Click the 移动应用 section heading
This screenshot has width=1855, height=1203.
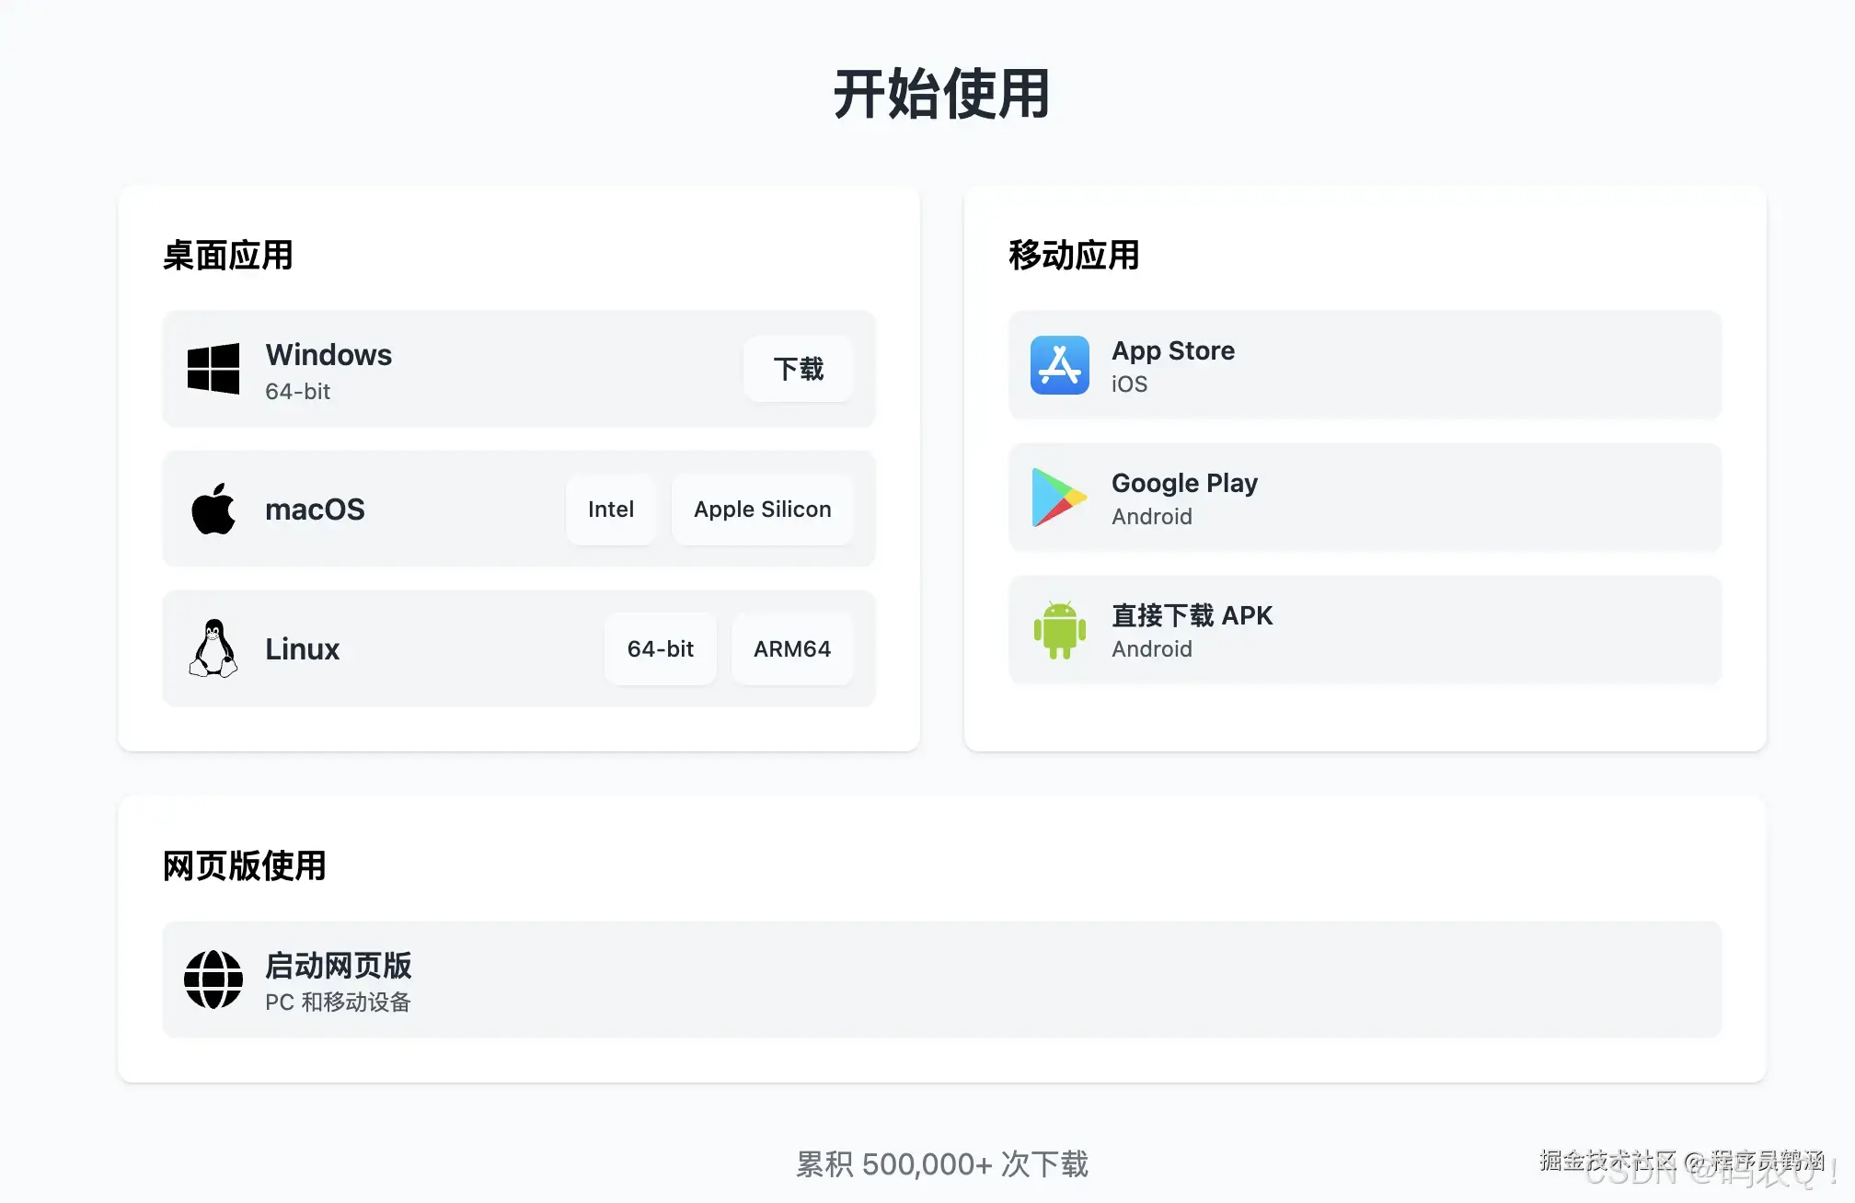(1074, 256)
